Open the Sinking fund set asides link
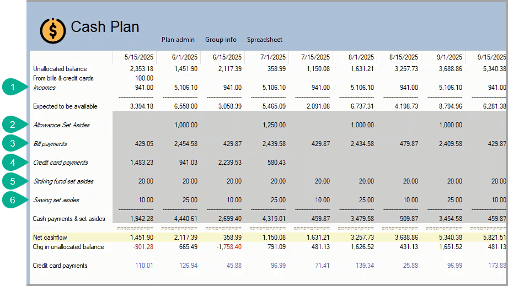 tap(63, 181)
